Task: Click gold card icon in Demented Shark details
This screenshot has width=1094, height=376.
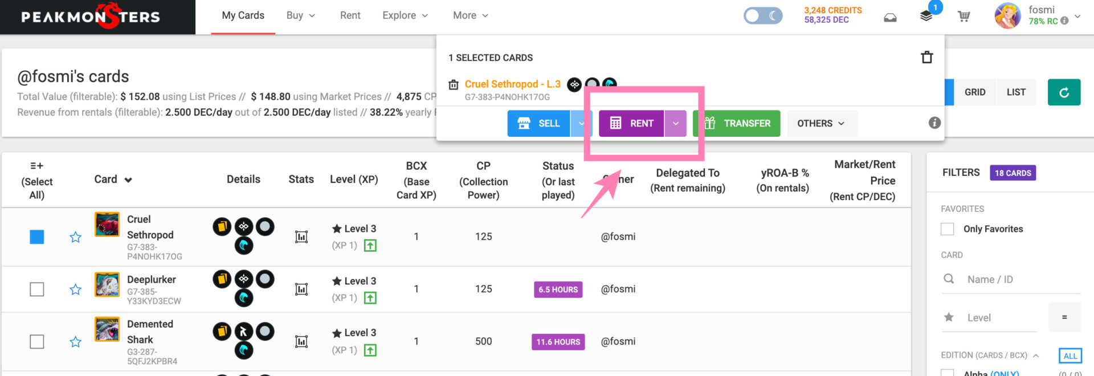Action: pyautogui.click(x=222, y=332)
